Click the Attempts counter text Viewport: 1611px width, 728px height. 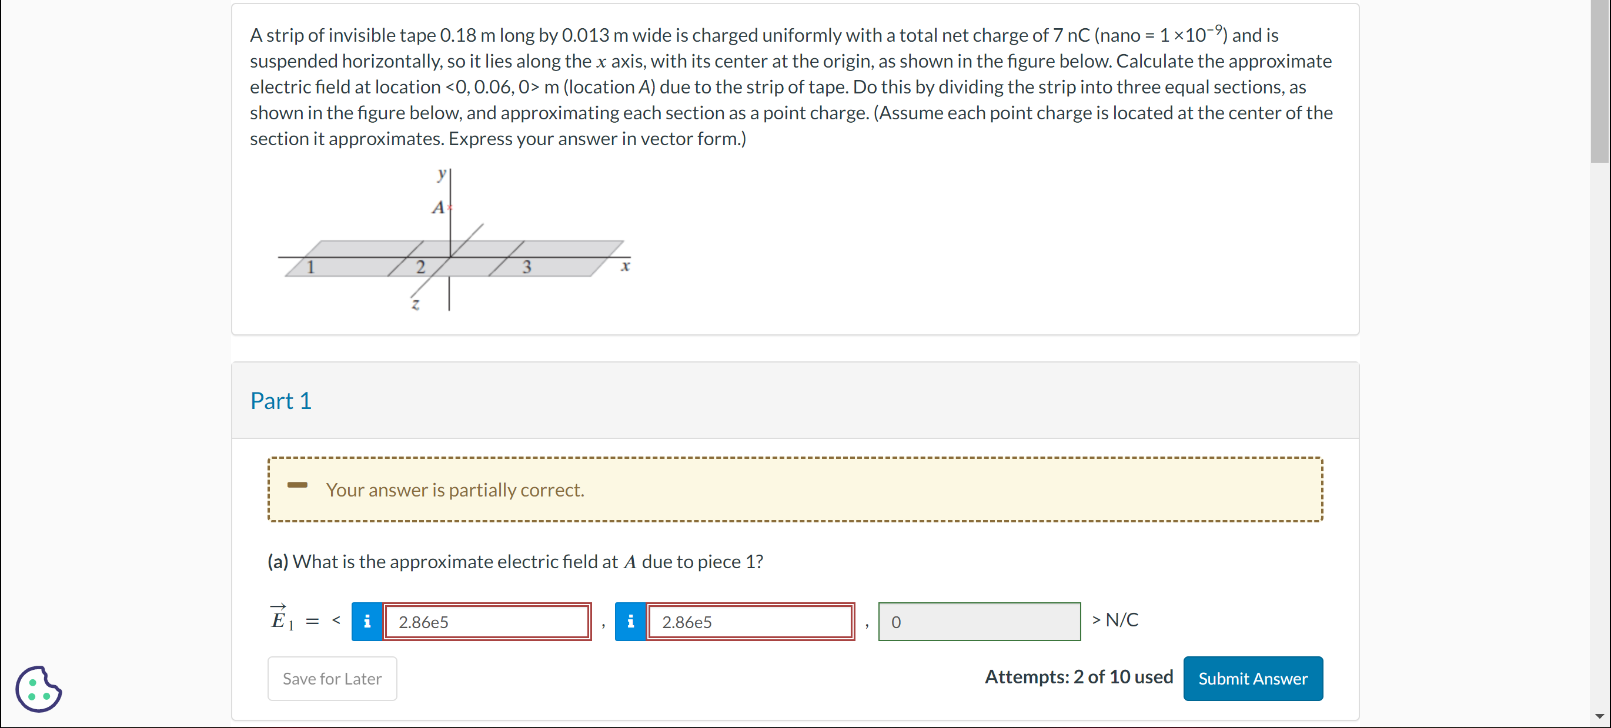tap(1078, 677)
